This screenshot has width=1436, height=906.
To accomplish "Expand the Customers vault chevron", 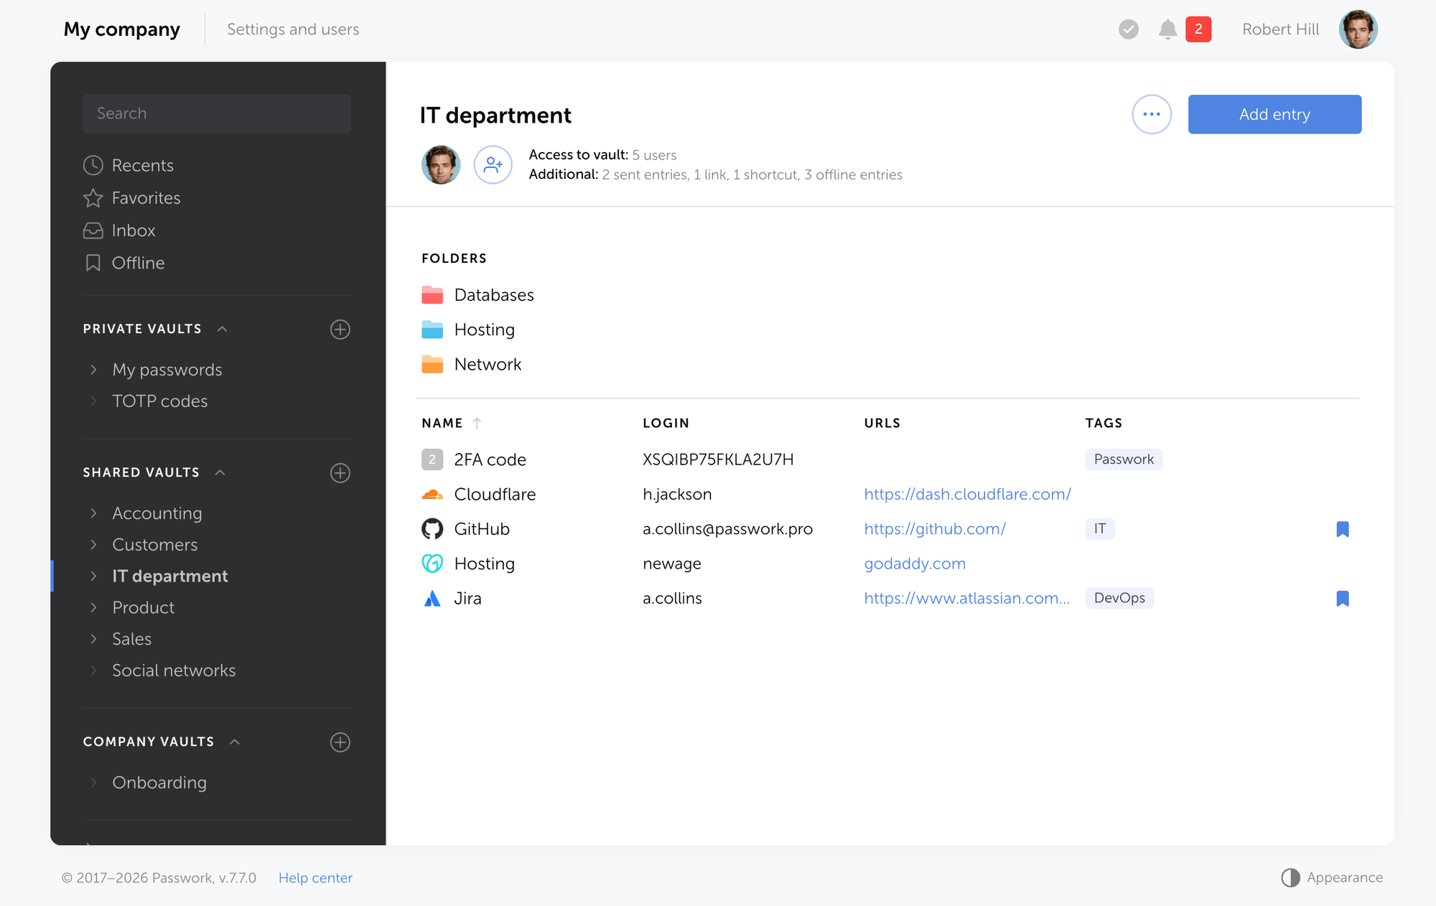I will click(93, 545).
